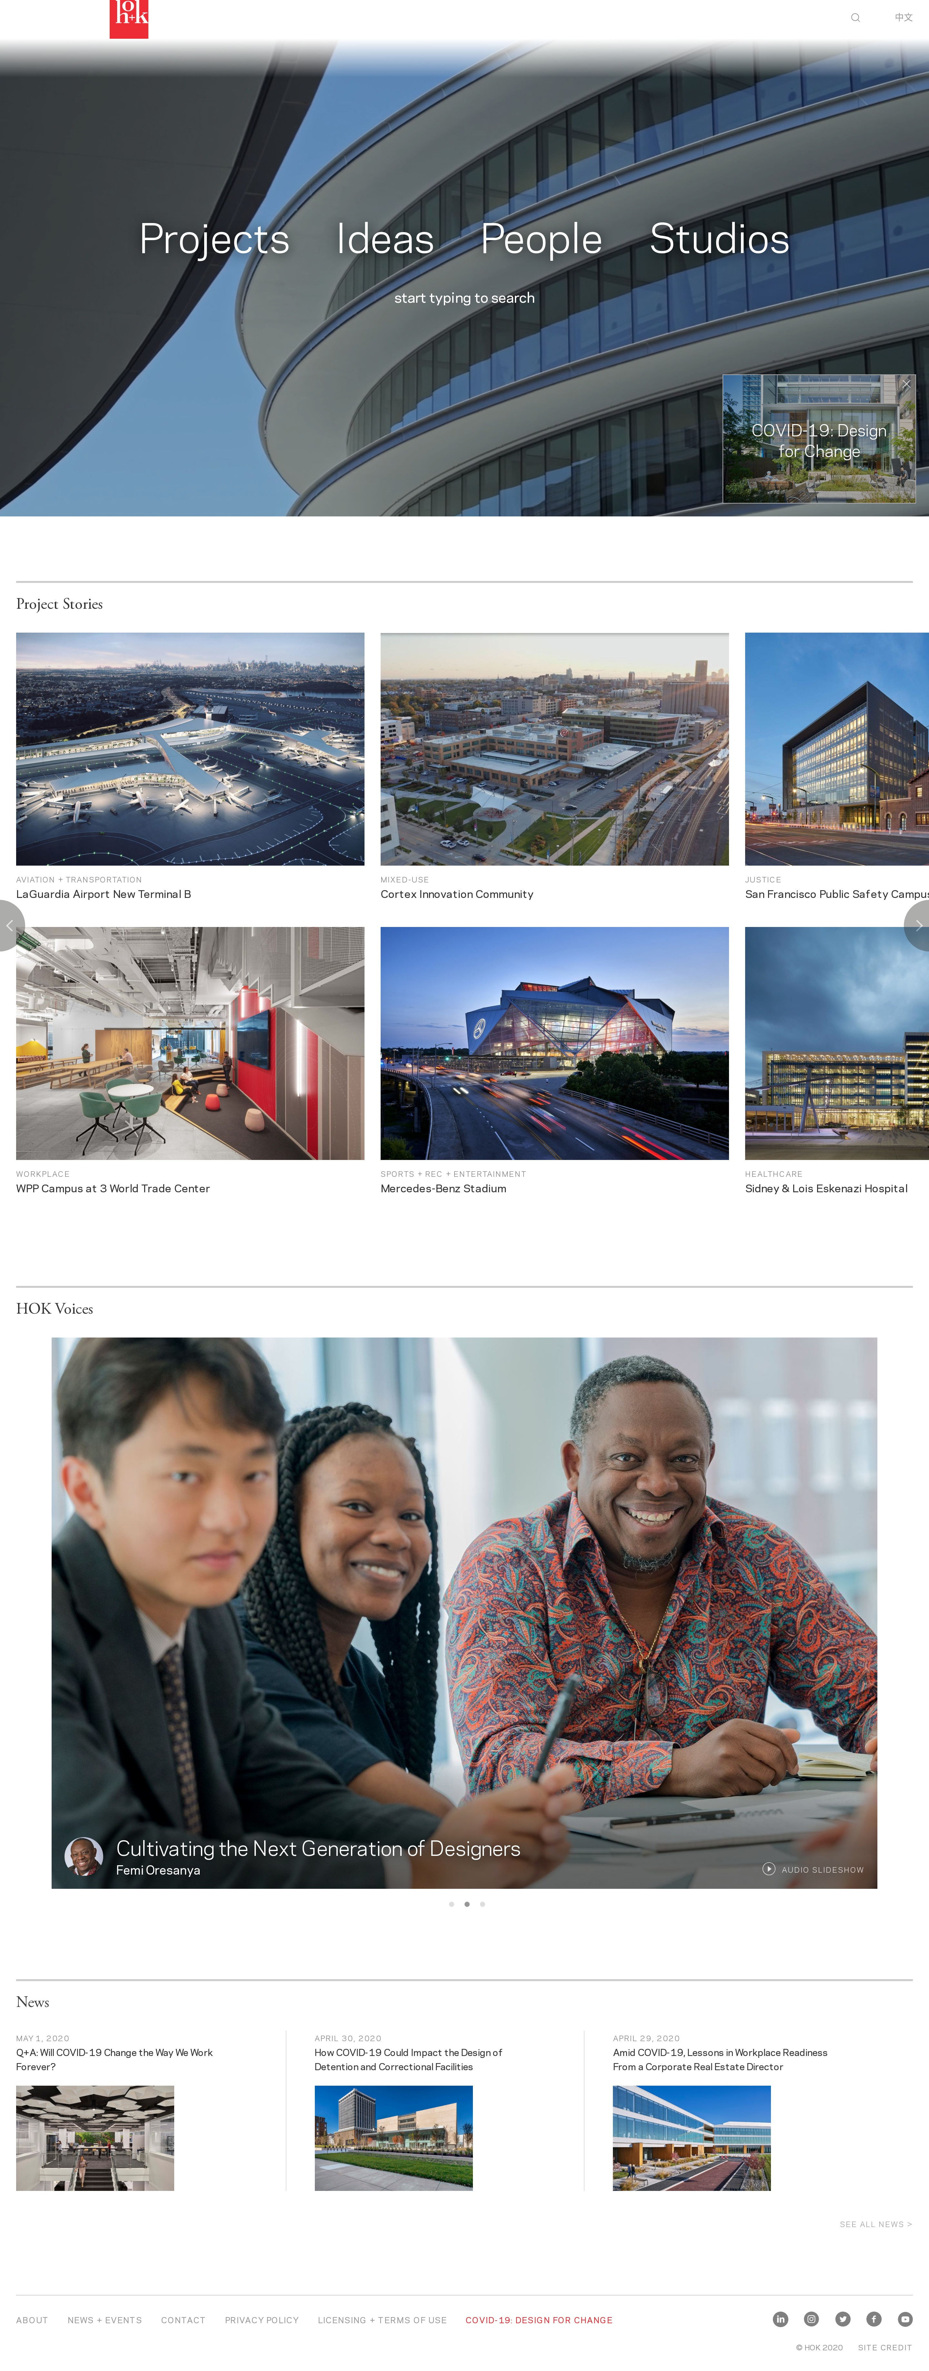Open the Studios menu item
Screen dimensions: 929x2371
pyautogui.click(x=719, y=239)
